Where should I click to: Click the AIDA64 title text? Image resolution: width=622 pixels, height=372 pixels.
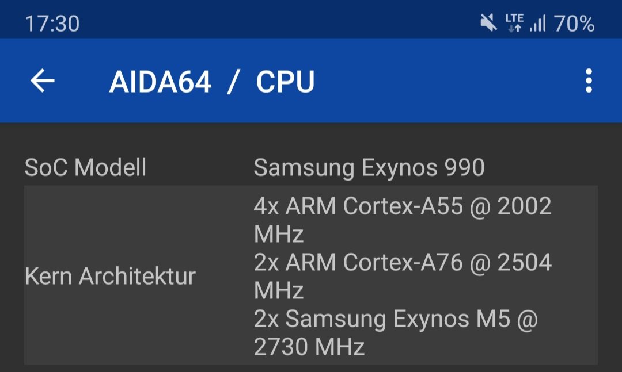[x=160, y=82]
